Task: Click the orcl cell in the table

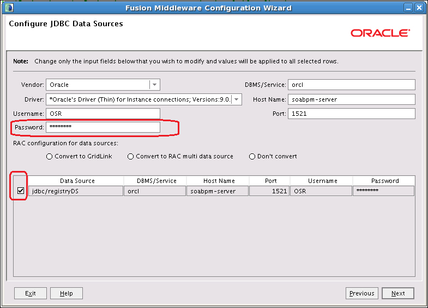Action: click(155, 191)
